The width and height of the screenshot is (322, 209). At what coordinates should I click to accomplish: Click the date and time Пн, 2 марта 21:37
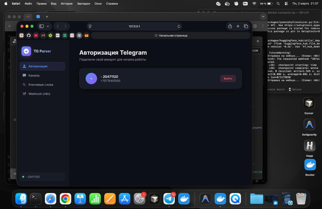305,3
